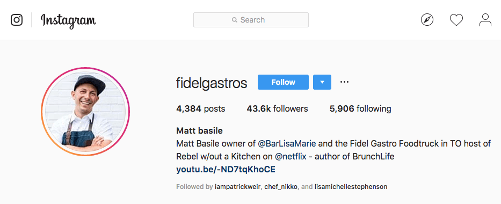
Task: Expand suggested accounts dropdown arrow
Action: (322, 82)
